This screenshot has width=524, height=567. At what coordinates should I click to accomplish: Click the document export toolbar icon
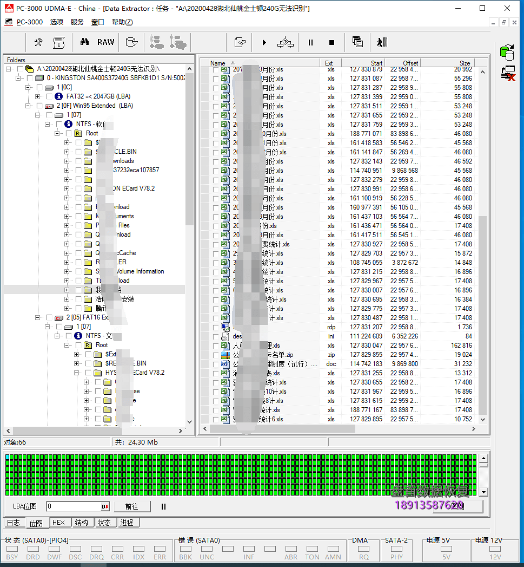click(x=240, y=42)
